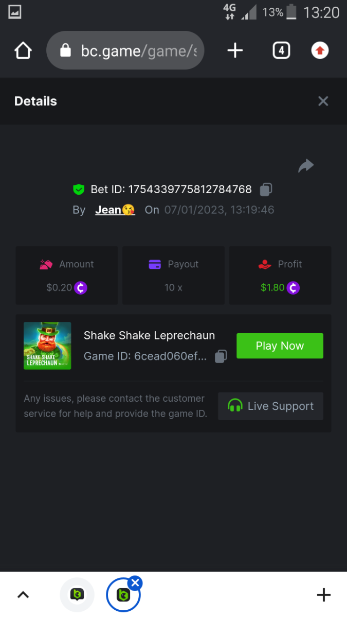
Task: Close the selected tab via blue X
Action: (135, 583)
